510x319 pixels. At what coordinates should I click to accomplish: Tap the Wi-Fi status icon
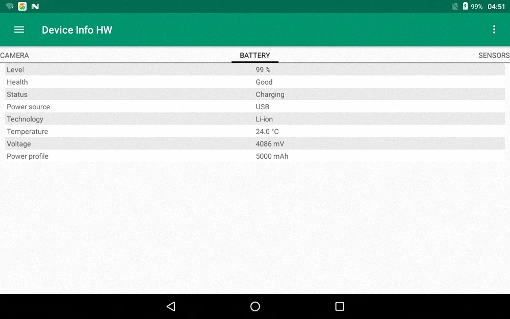10,7
